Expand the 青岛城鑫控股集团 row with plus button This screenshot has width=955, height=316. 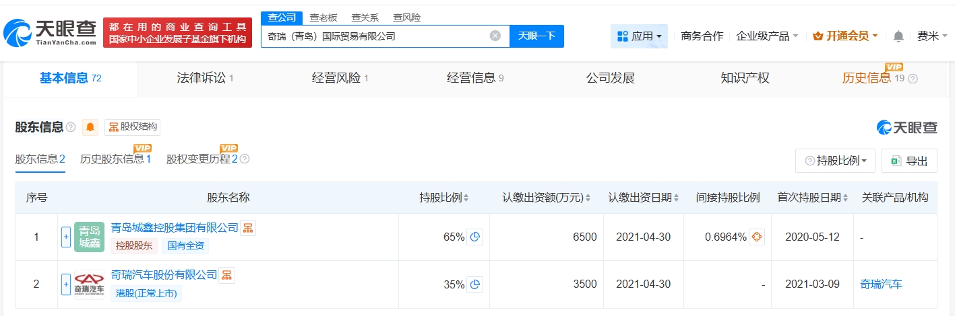click(66, 237)
